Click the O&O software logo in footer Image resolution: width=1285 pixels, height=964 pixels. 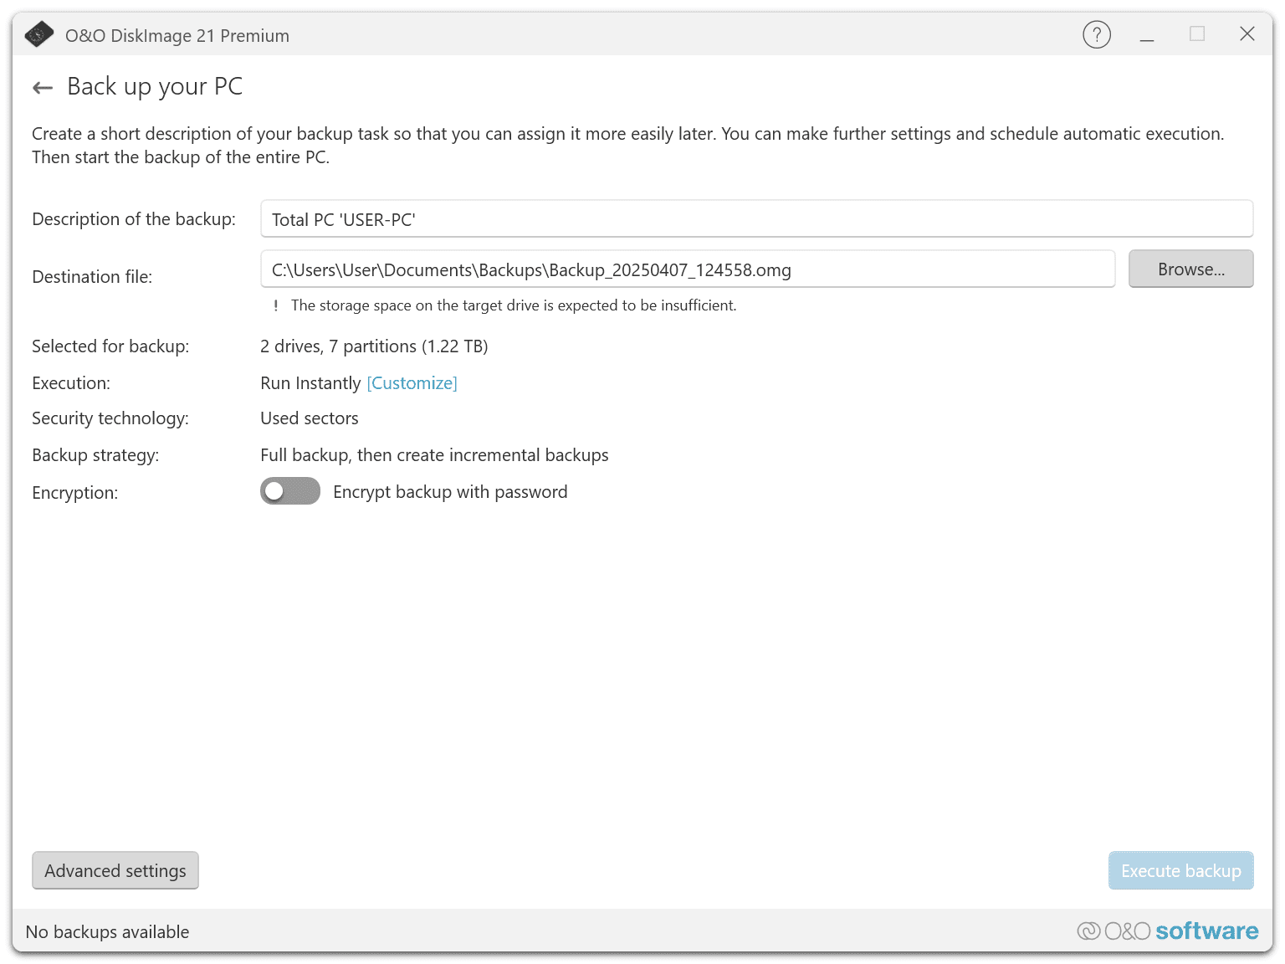pyautogui.click(x=1167, y=931)
